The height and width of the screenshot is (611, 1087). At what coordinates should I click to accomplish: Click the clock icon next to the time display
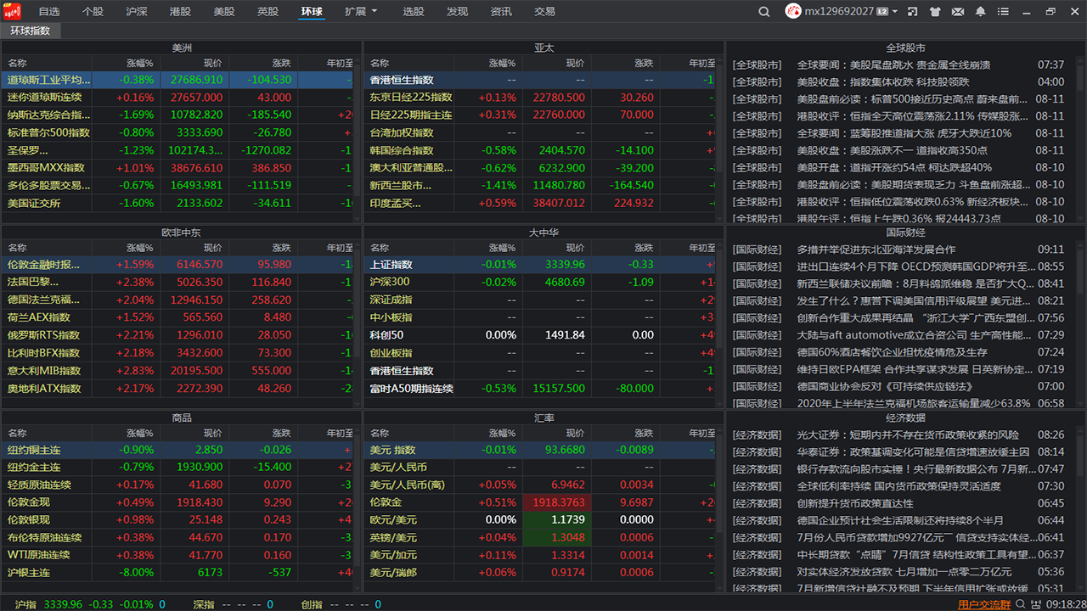1036,606
